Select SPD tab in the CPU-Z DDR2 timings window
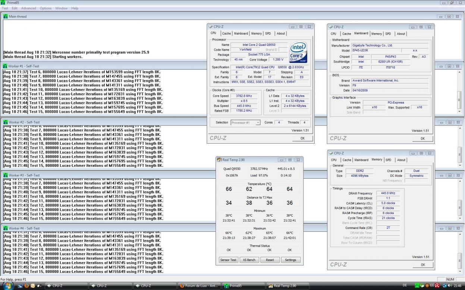 tap(389, 160)
